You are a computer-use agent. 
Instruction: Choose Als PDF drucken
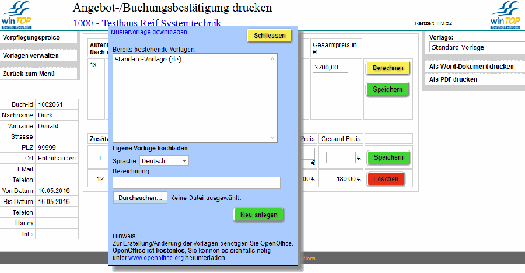(453, 79)
